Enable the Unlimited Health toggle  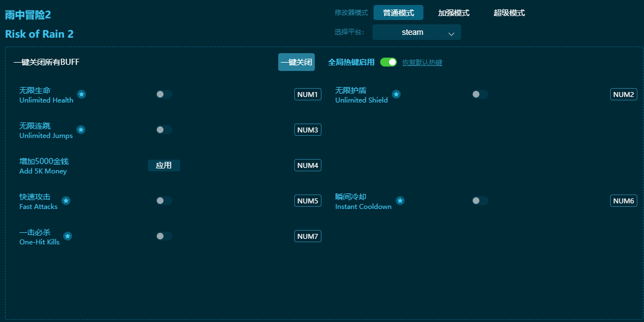(x=163, y=94)
